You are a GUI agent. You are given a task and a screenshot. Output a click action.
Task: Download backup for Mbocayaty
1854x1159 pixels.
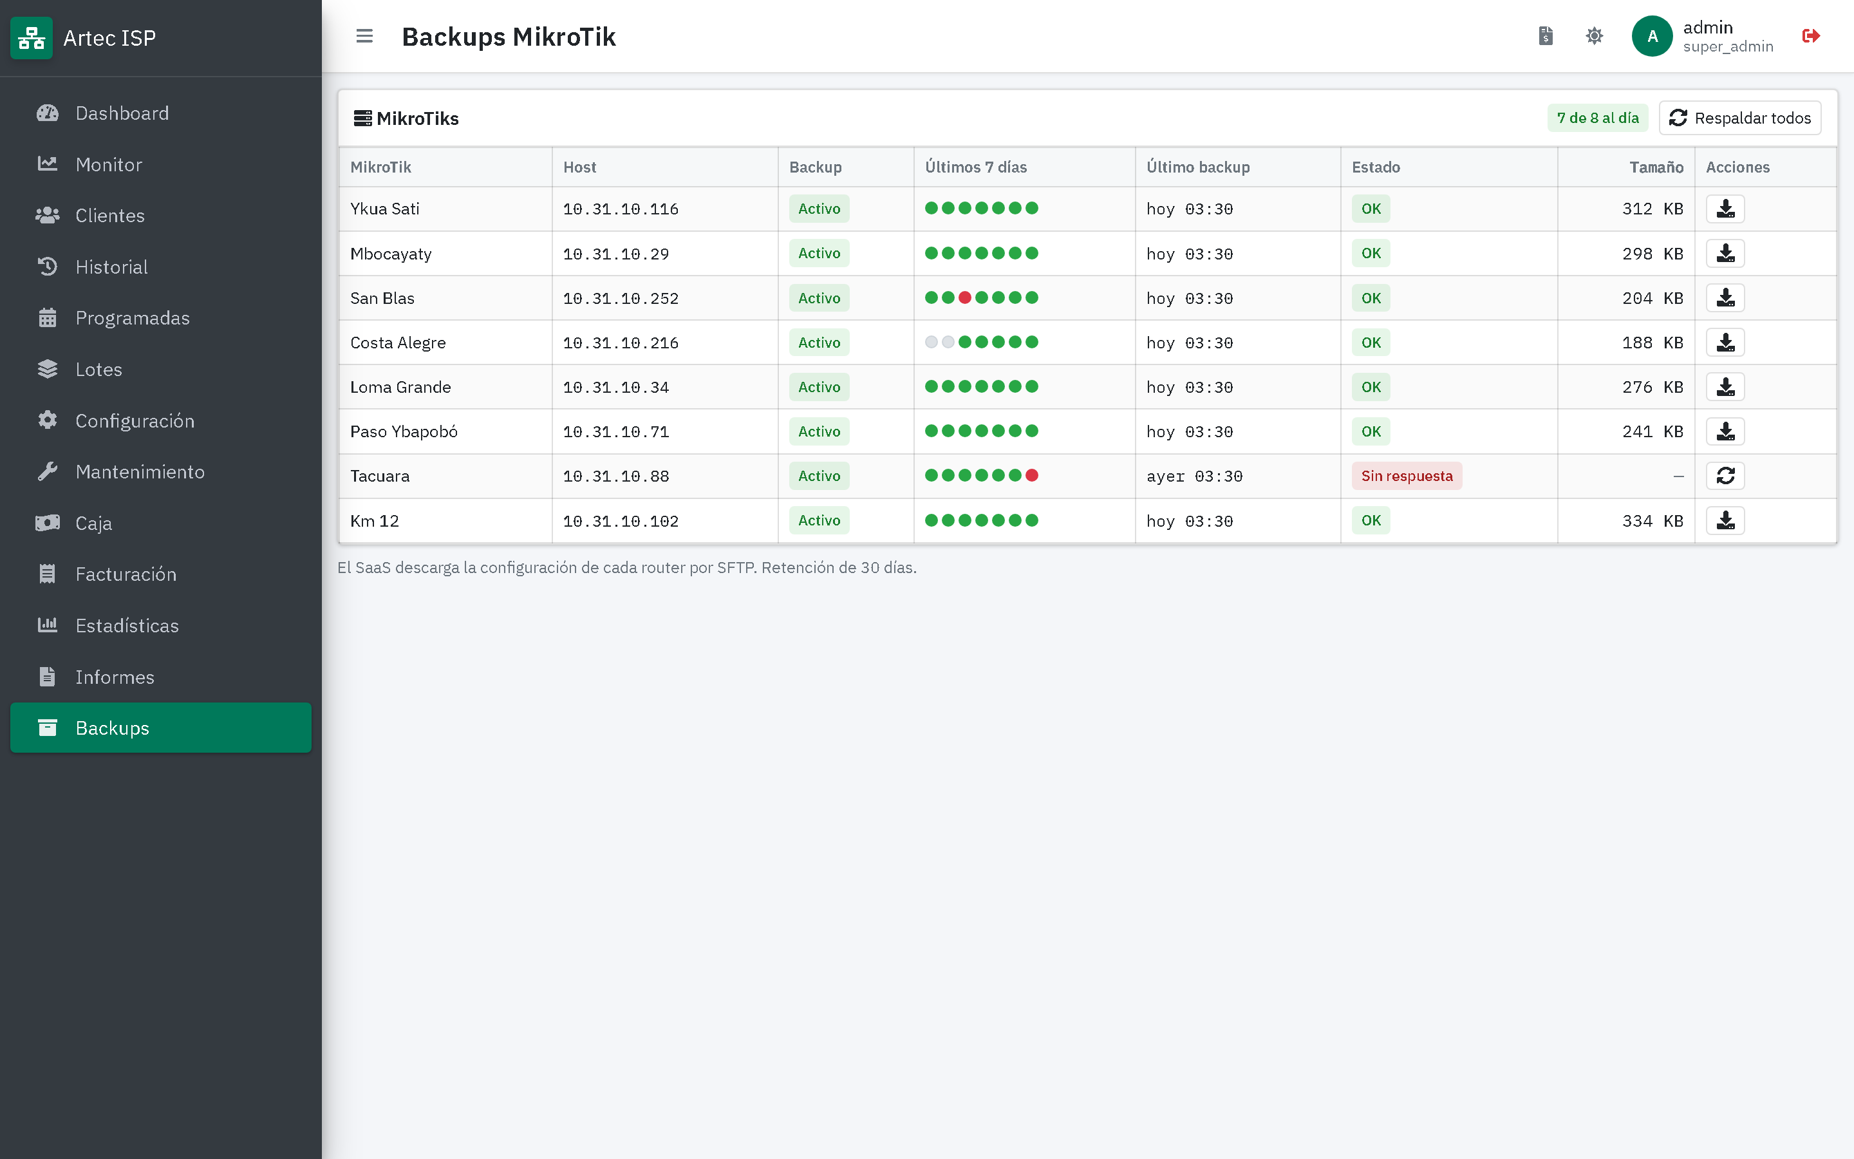pyautogui.click(x=1725, y=253)
